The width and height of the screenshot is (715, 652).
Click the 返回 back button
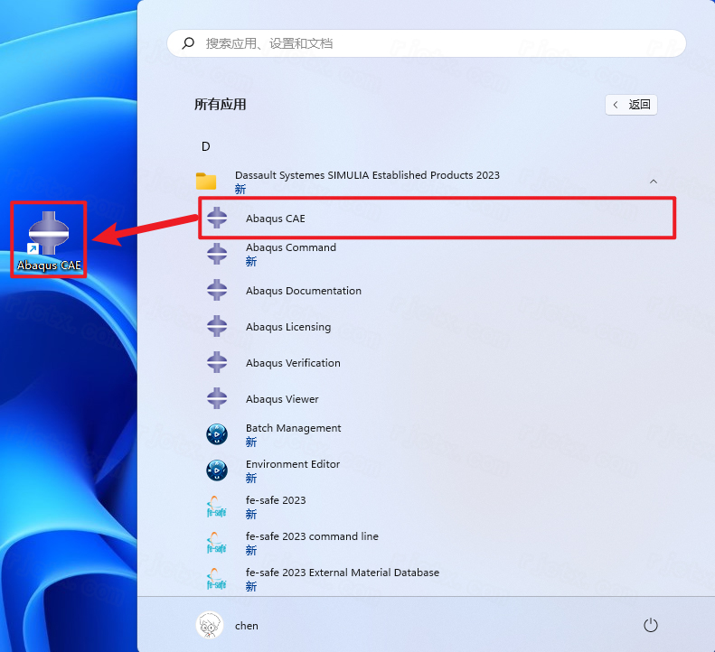[x=631, y=105]
